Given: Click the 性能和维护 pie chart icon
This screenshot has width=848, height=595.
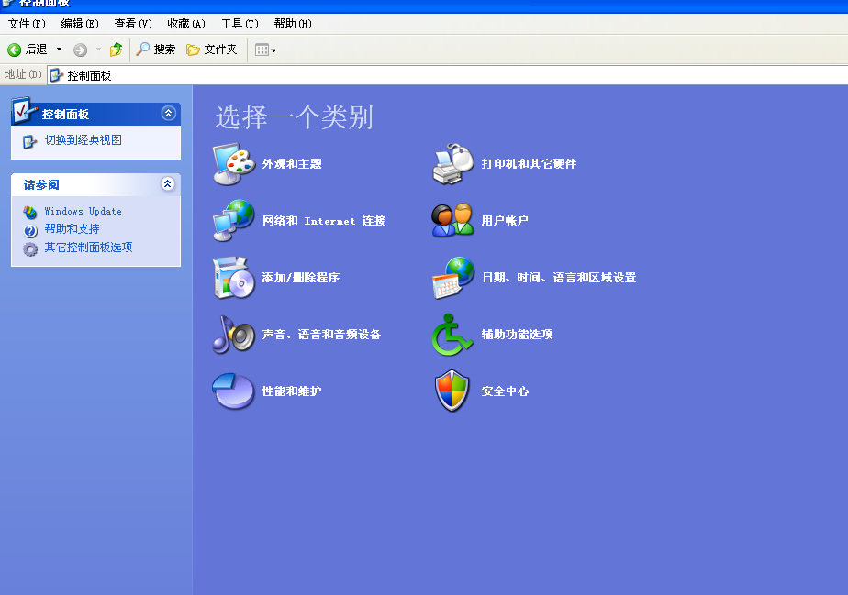Looking at the screenshot, I should point(233,391).
